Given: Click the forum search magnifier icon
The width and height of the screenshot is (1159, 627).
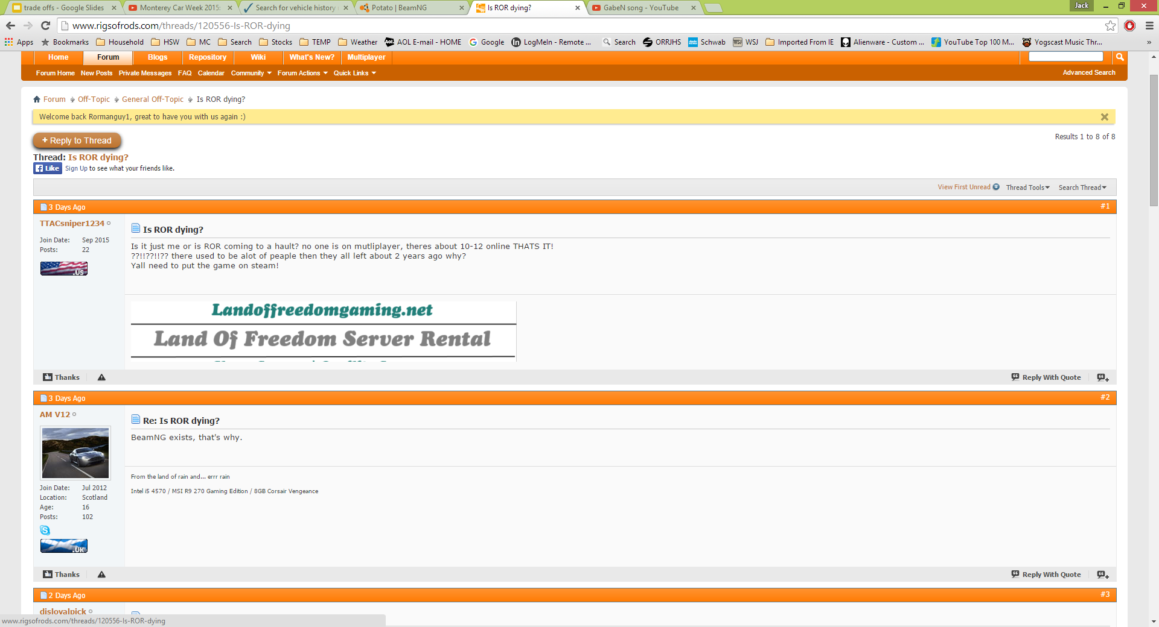Looking at the screenshot, I should point(1120,57).
